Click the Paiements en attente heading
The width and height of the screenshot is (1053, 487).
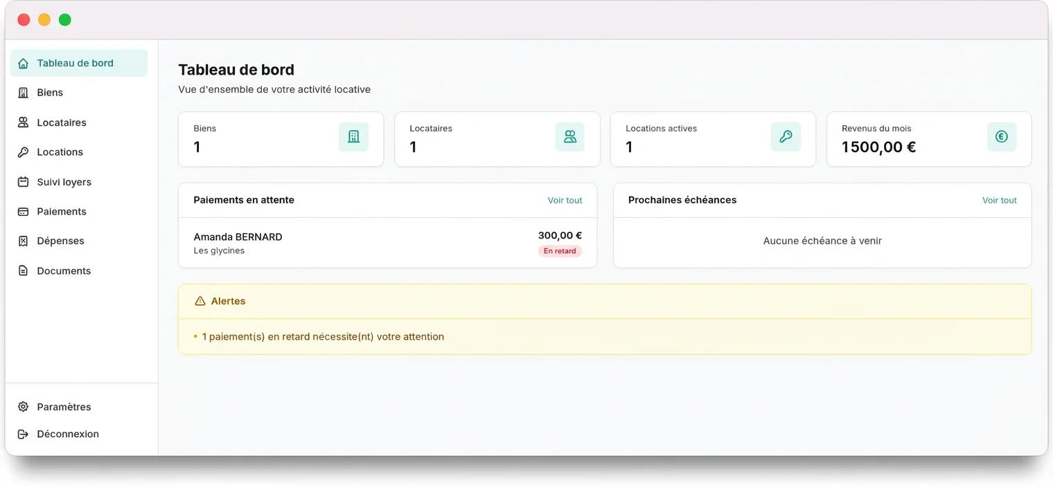pos(244,200)
